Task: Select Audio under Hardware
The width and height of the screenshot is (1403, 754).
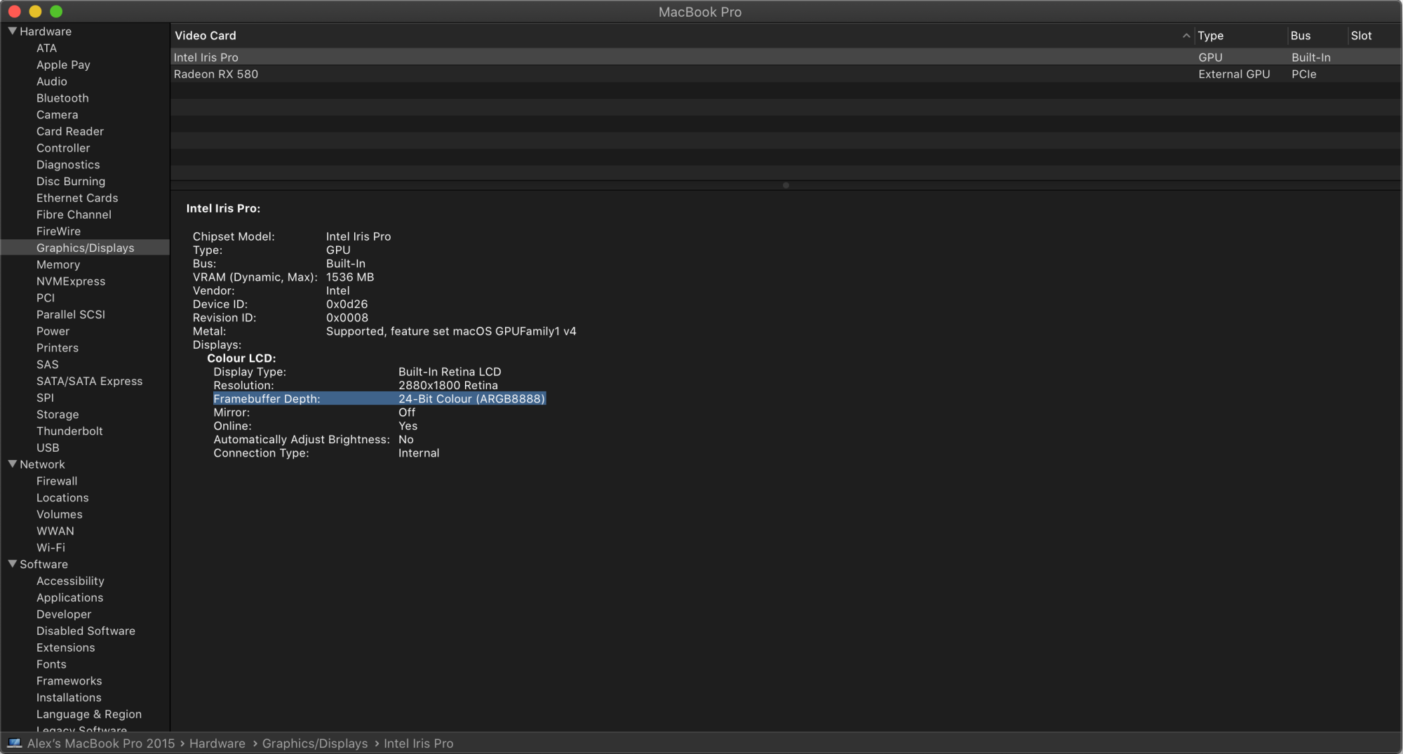Action: (52, 81)
